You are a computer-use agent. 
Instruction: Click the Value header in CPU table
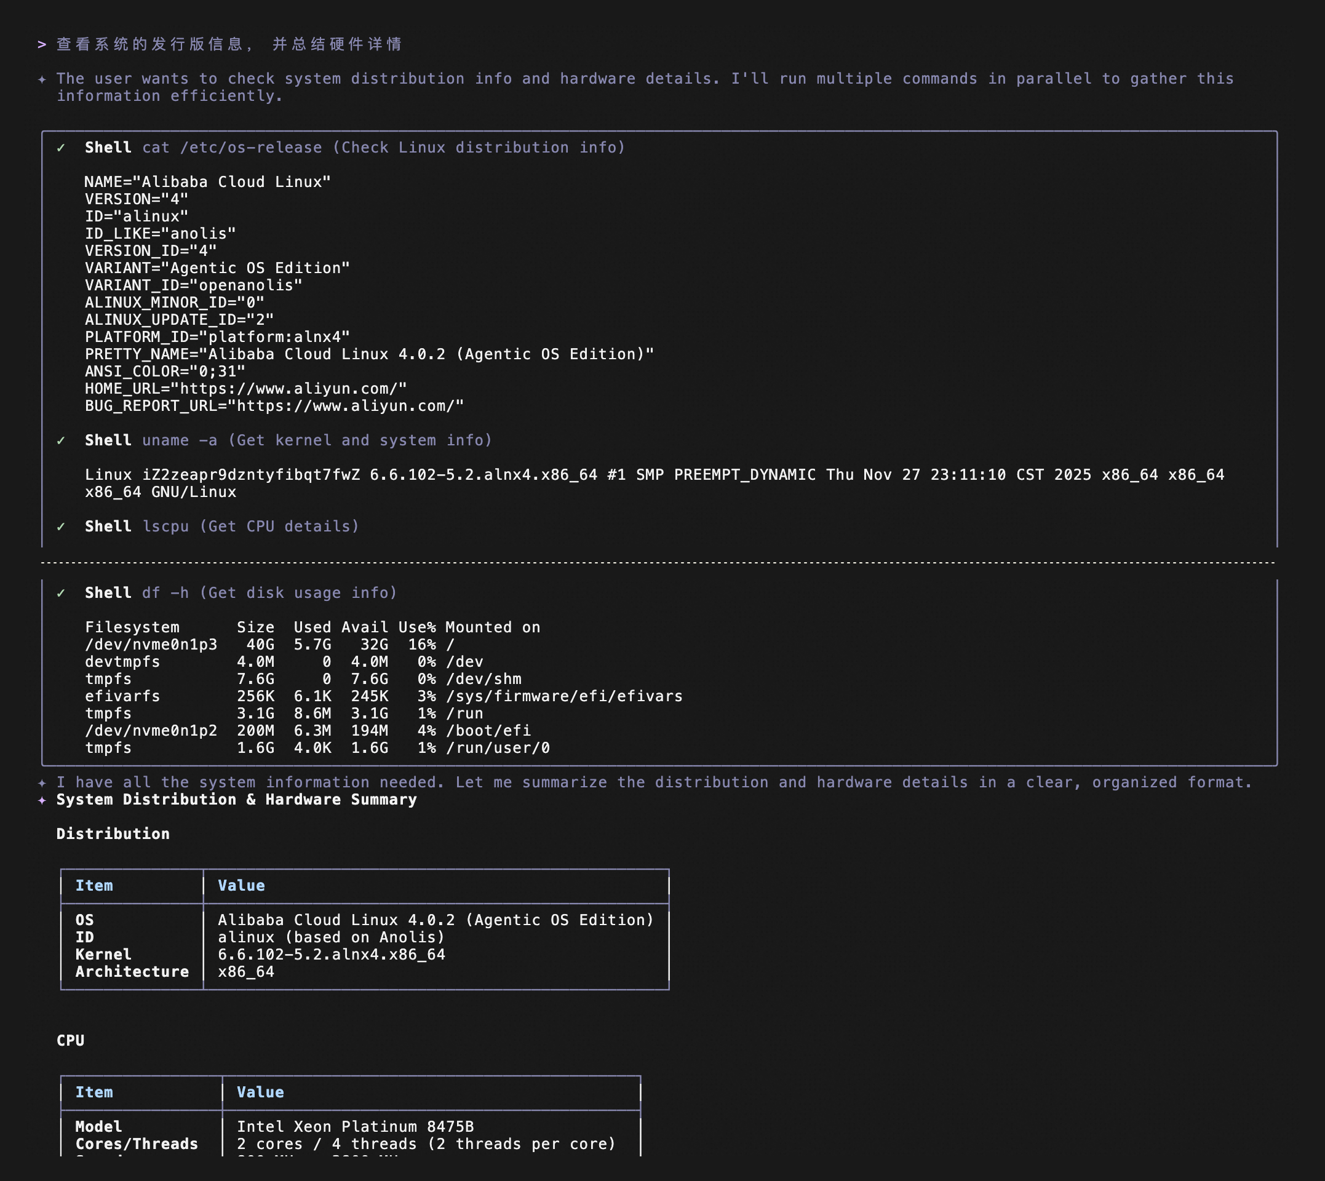point(260,1093)
